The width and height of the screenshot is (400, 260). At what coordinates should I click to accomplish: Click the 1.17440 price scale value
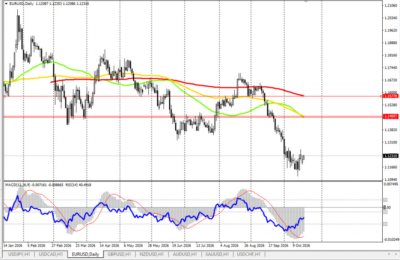pos(391,68)
